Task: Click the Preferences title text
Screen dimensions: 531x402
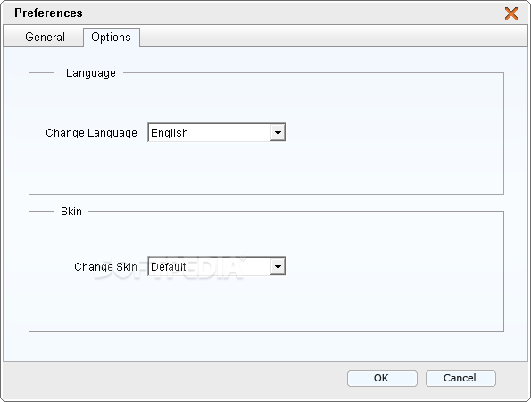Action: 48,13
